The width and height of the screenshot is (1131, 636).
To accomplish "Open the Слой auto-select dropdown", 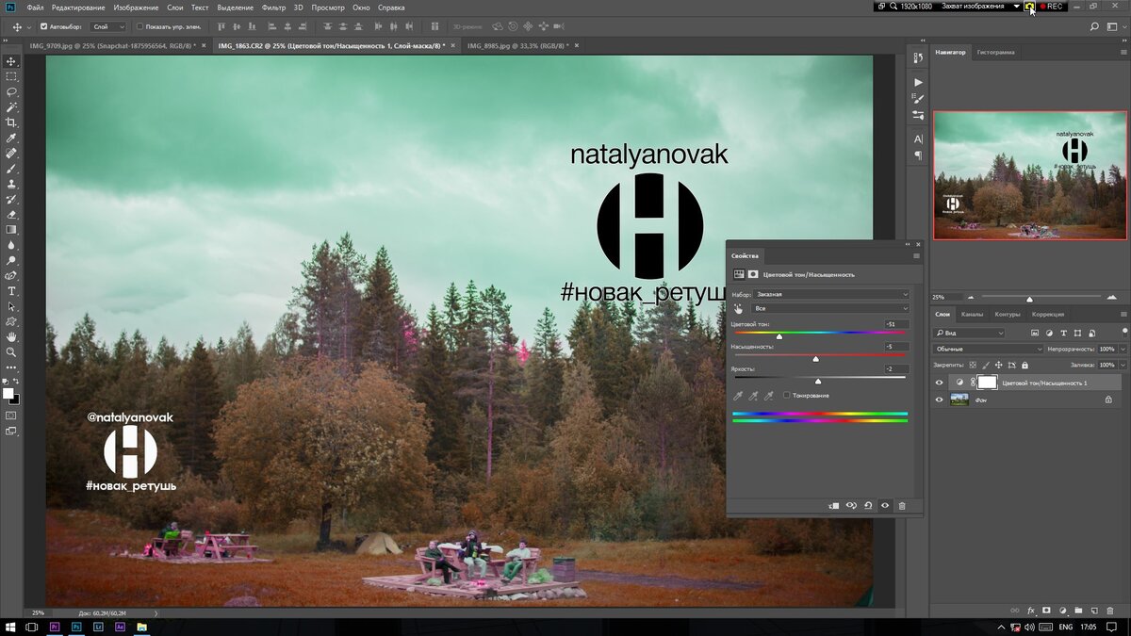I will click(108, 26).
